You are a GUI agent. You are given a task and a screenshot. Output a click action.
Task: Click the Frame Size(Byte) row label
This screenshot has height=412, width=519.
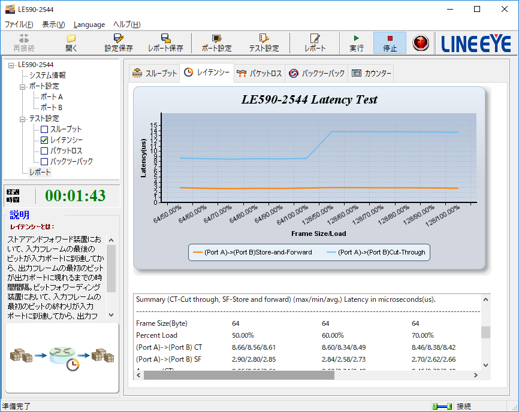pyautogui.click(x=162, y=323)
